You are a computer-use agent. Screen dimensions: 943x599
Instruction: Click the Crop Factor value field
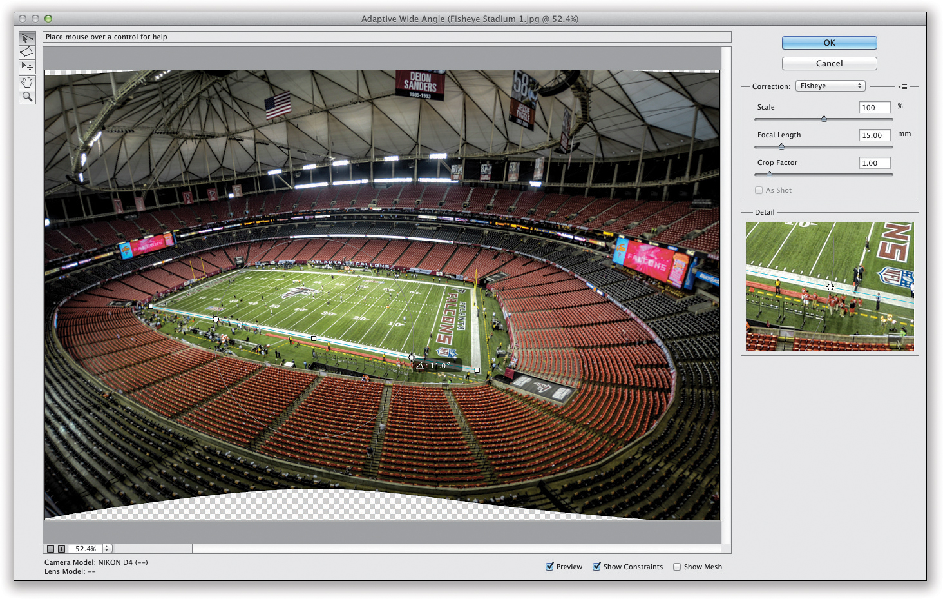point(875,163)
